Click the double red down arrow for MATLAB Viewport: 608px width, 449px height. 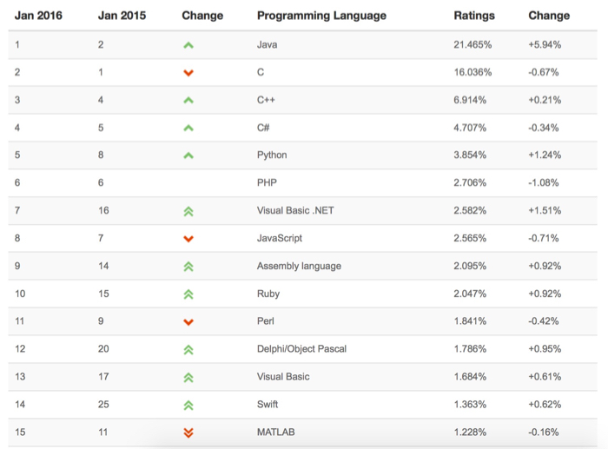(188, 432)
